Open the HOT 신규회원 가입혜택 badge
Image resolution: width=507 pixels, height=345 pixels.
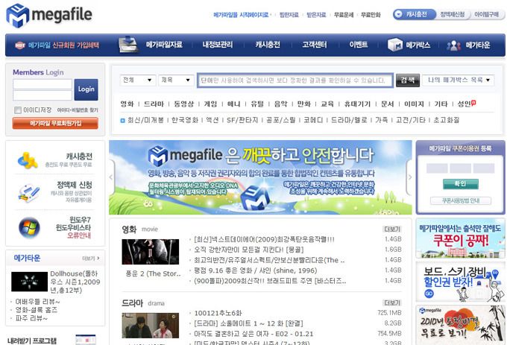(20, 45)
